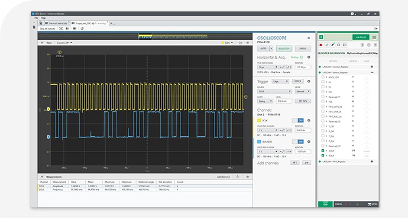Click red record button in register panel
This screenshot has height=218, width=408.
click(321, 45)
